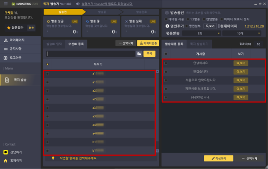
Task: Click the hamburger menu icon
Action: tap(5, 4)
